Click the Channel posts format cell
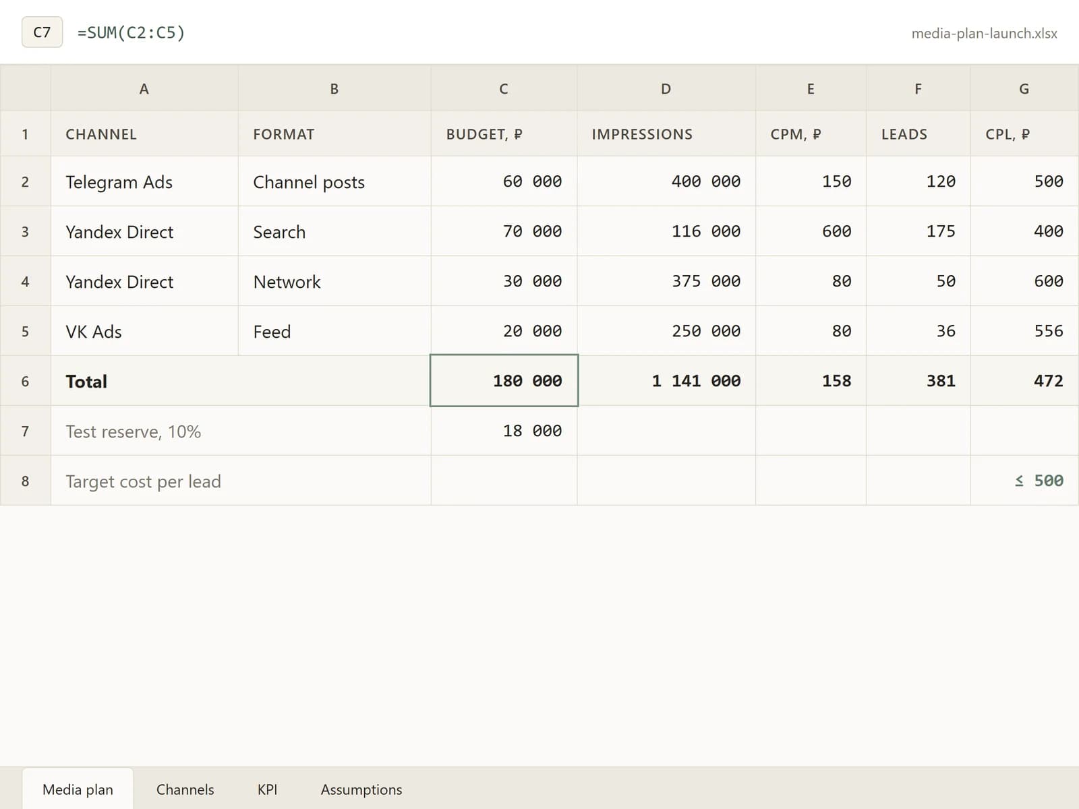 (x=334, y=181)
